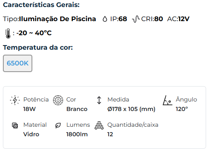The width and height of the screenshot is (209, 152).
Task: Click the Cor color wheel icon
Action: [x=58, y=100]
